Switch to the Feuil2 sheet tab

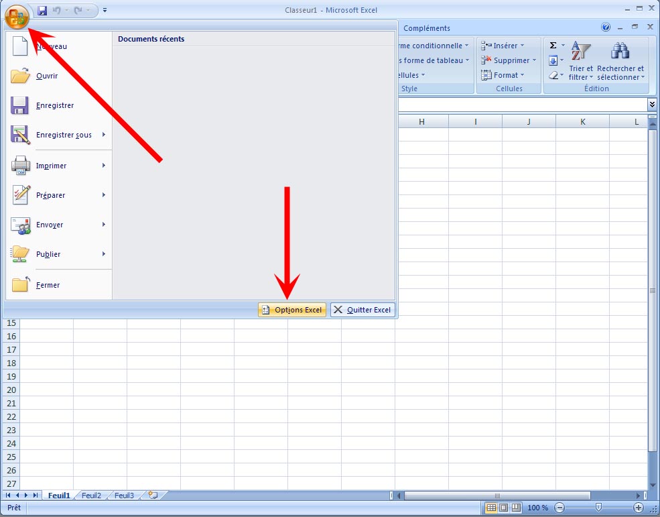click(x=91, y=496)
